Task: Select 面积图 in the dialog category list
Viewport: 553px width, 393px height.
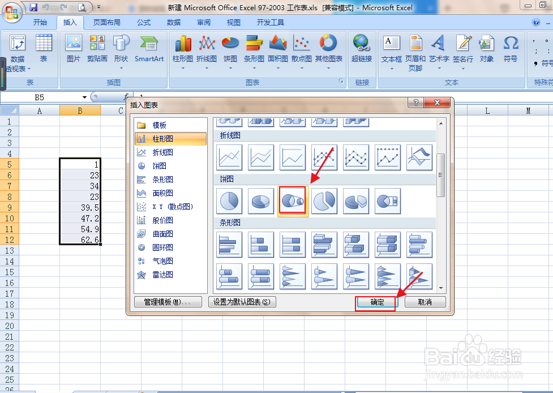Action: pyautogui.click(x=171, y=193)
